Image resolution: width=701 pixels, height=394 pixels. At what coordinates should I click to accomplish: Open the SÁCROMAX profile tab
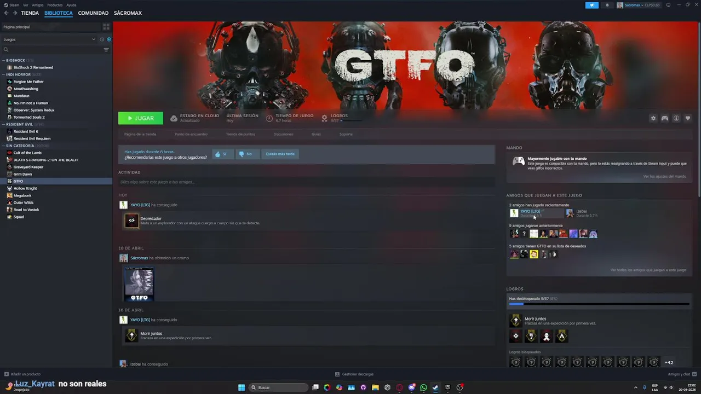[128, 13]
